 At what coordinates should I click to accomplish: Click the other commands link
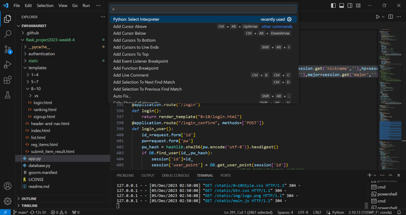[276, 26]
